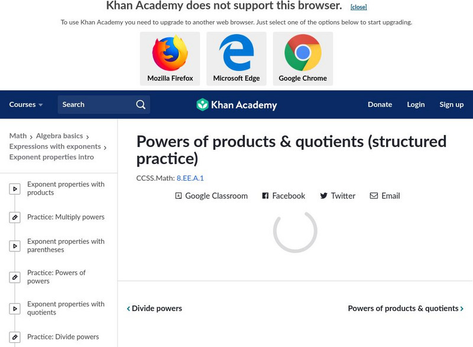
Task: Open the 8.EE.A.1 standard link
Action: 190,178
